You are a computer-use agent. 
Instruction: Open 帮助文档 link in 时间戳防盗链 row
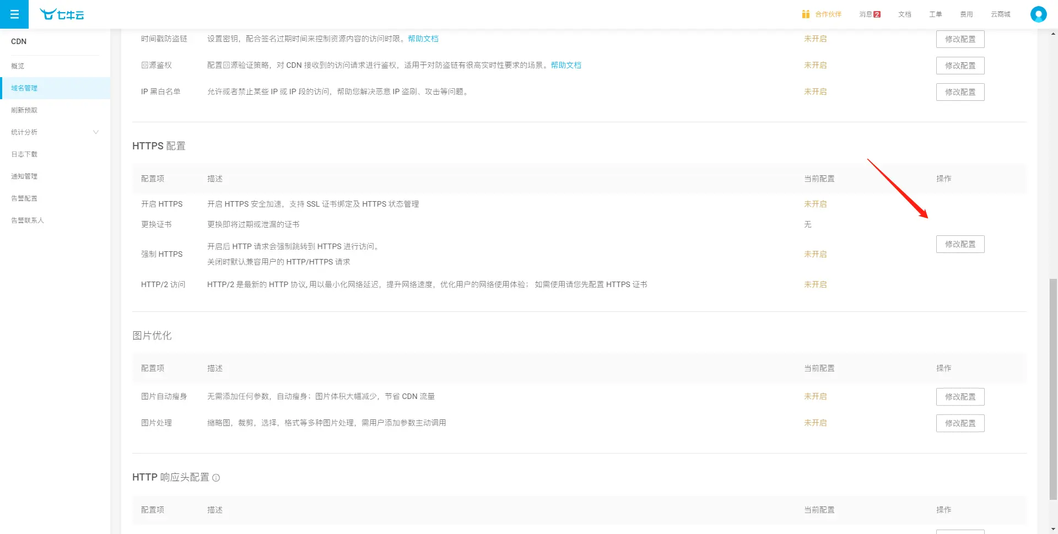(x=423, y=39)
